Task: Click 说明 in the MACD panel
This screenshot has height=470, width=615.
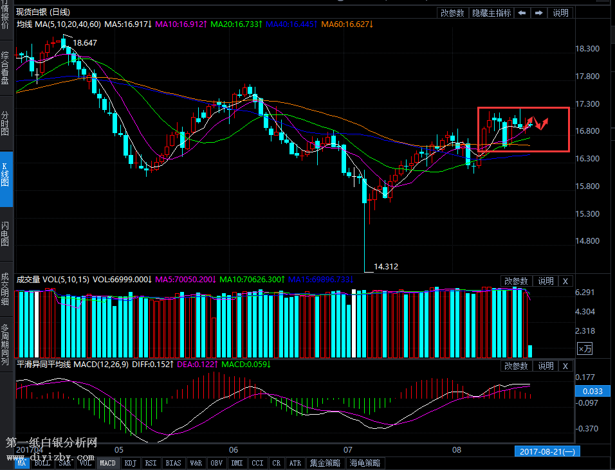Action: pyautogui.click(x=546, y=366)
